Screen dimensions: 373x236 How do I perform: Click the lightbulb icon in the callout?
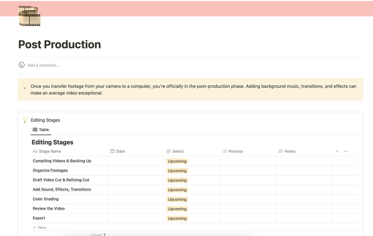[24, 86]
